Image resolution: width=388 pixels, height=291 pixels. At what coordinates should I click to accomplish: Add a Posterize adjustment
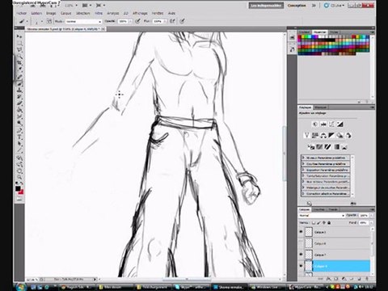coord(319,147)
